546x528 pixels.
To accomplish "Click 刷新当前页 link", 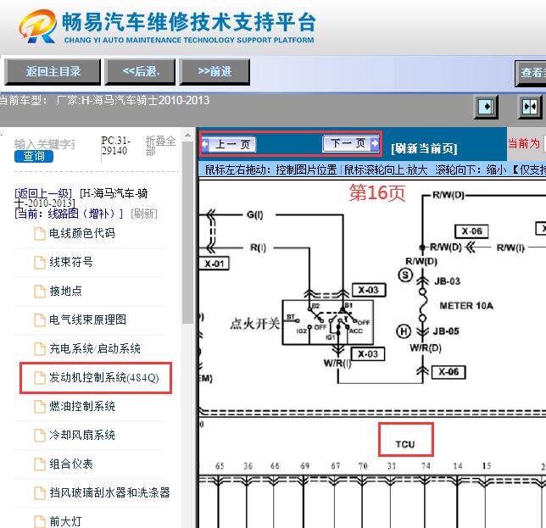I will click(424, 148).
